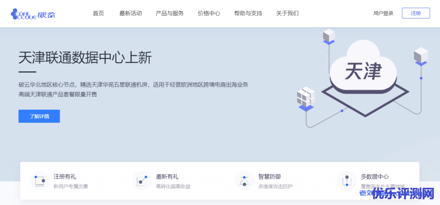The height and width of the screenshot is (205, 440).
Task: Click the 多维度攻击防护 subtitle
Action: point(275,186)
